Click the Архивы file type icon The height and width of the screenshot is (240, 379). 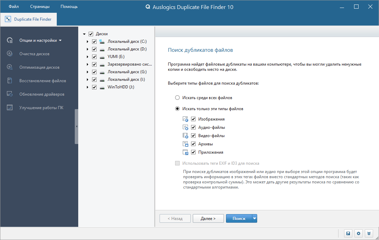(x=186, y=144)
